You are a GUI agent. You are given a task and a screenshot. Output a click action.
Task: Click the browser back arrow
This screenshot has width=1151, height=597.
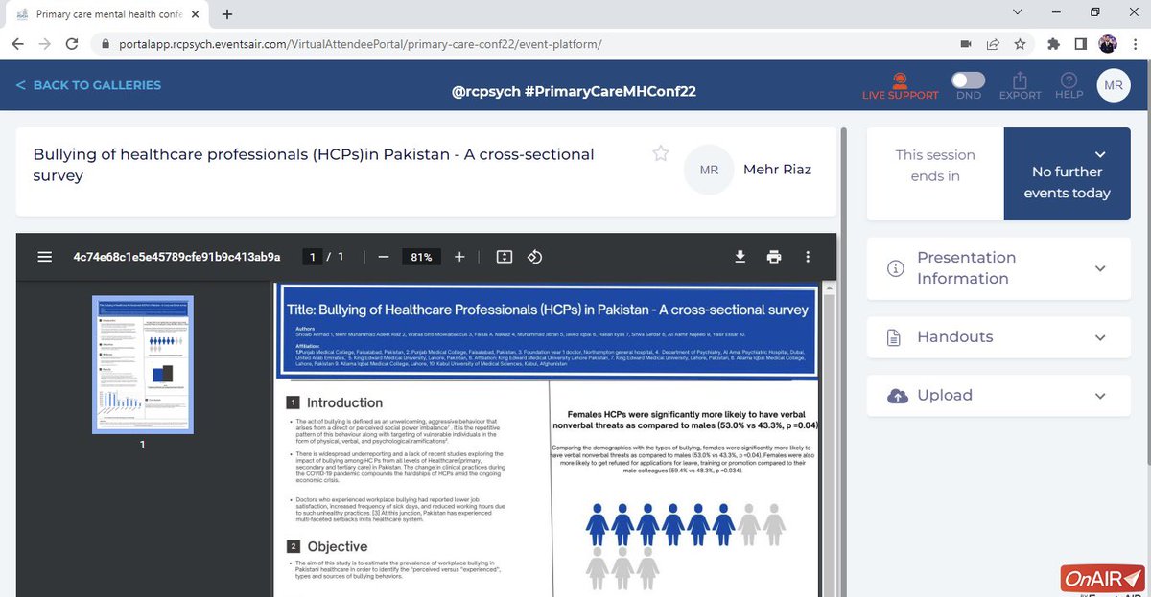[x=17, y=44]
